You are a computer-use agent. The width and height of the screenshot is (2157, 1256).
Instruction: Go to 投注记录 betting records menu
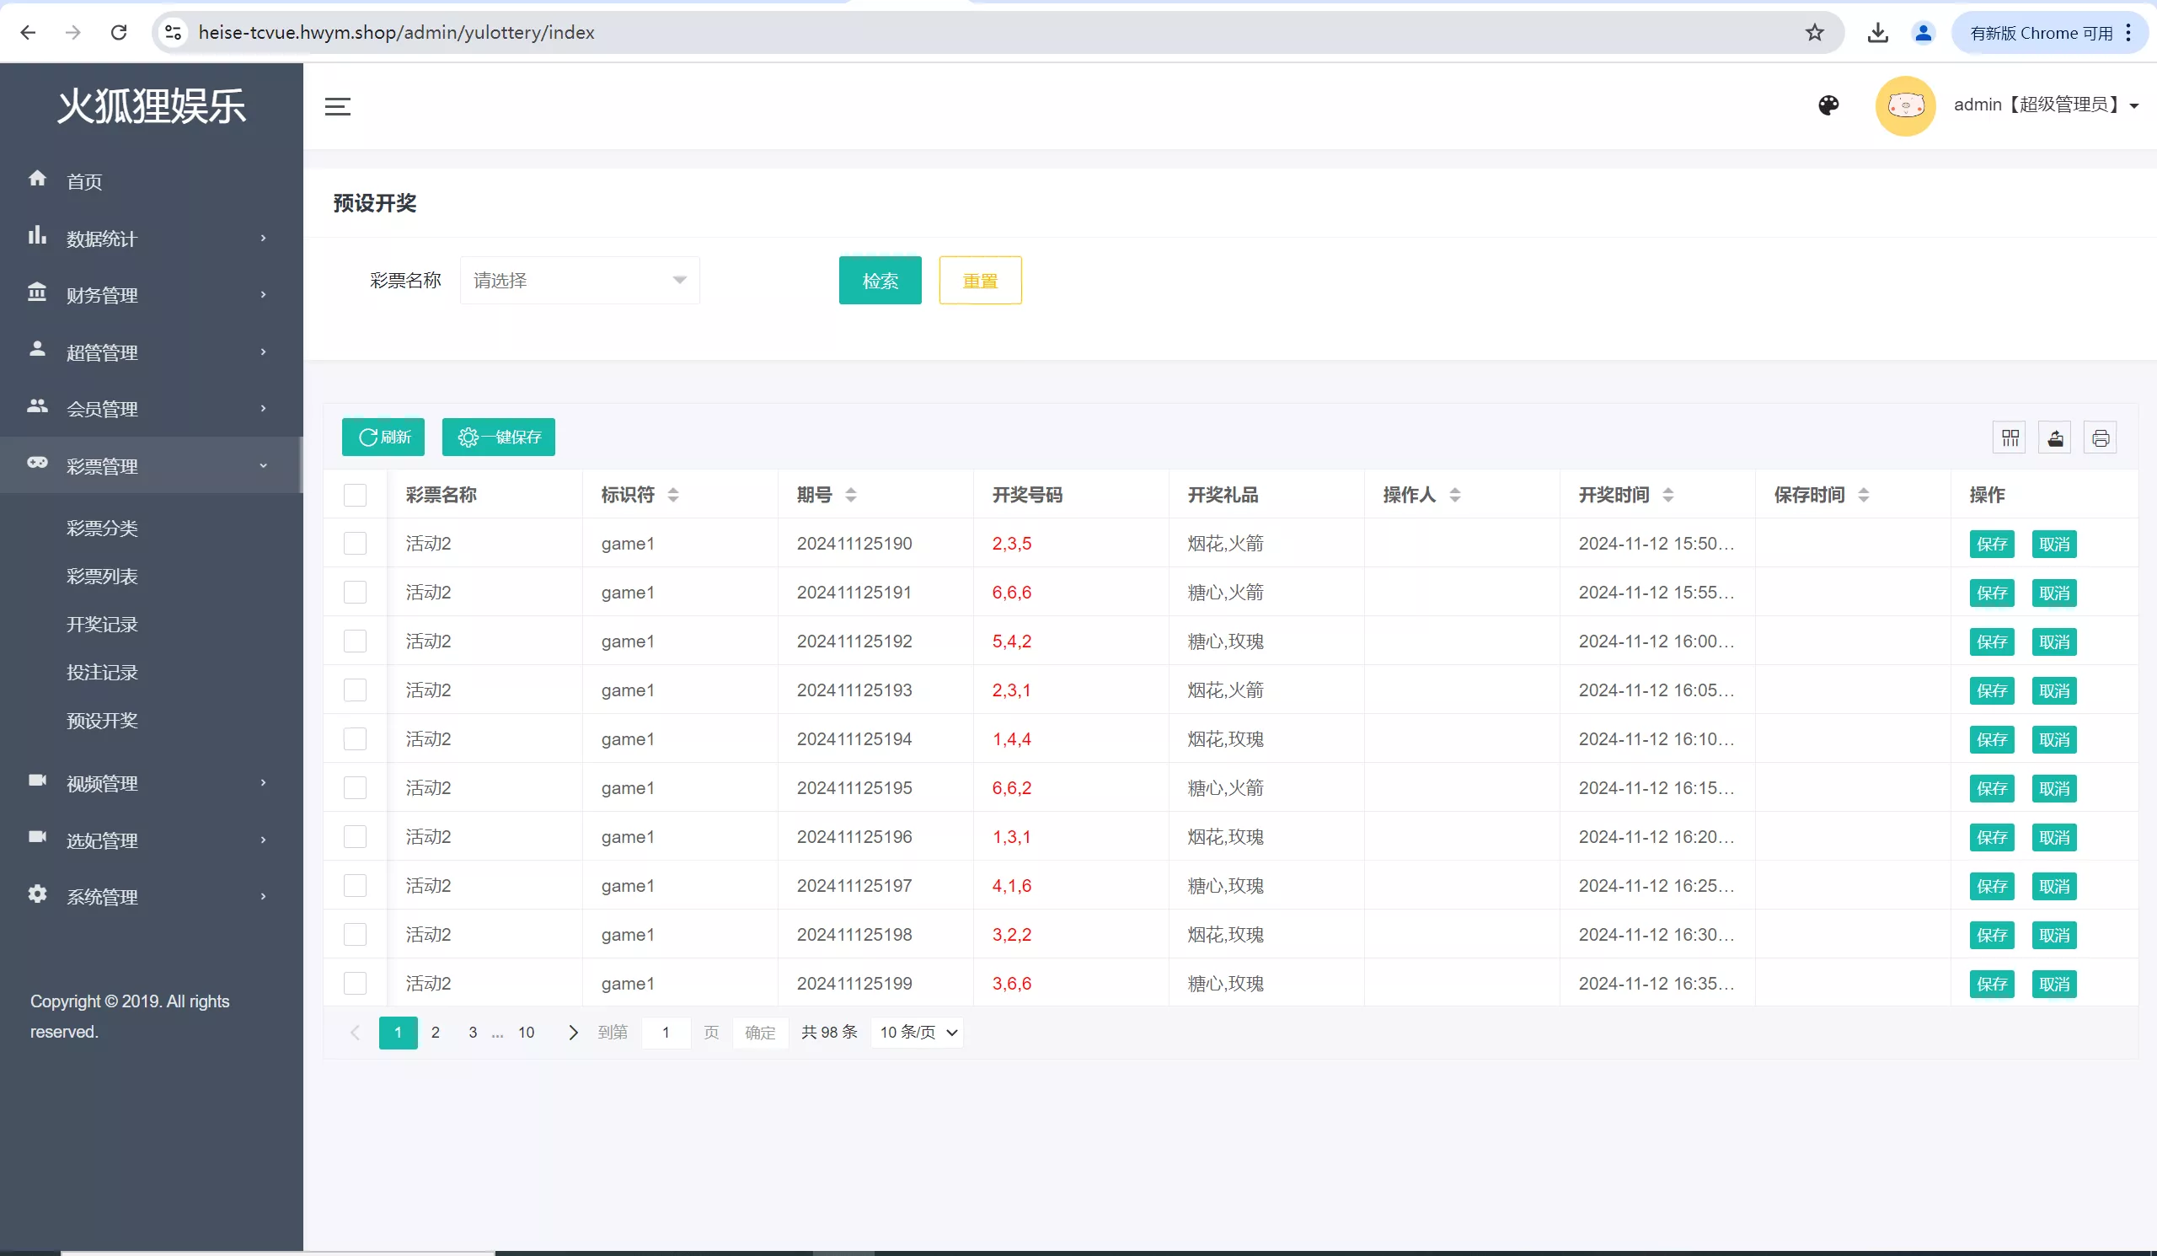coord(102,672)
